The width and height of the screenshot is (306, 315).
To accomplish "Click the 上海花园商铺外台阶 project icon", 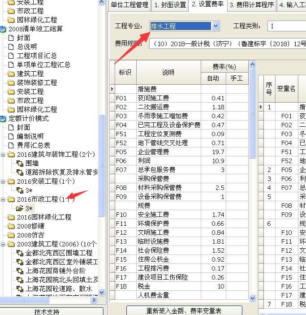I will click(20, 271).
